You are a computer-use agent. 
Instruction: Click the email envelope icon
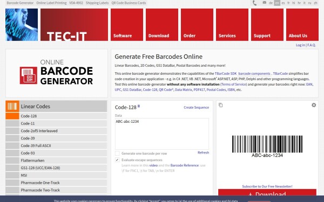coord(264,3)
